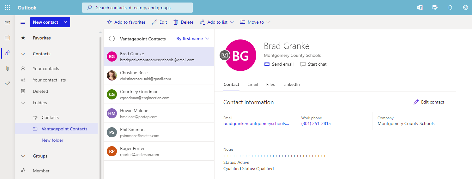Image resolution: width=472 pixels, height=179 pixels.
Task: Open the Files paperclip icon
Action: pos(8,68)
